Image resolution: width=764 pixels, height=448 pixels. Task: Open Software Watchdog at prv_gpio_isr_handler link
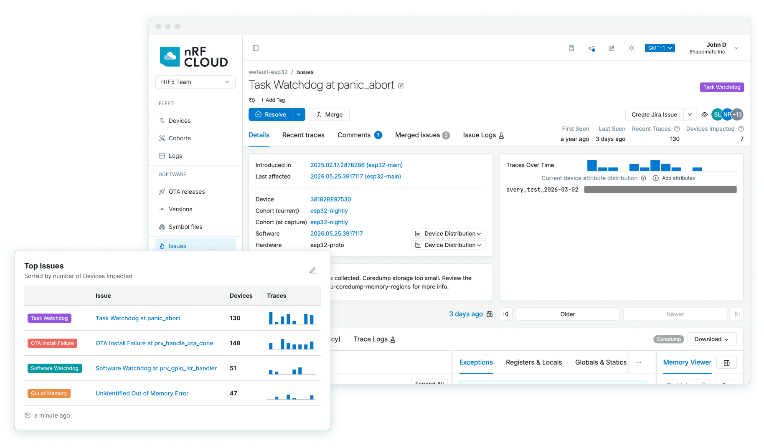[x=156, y=368]
